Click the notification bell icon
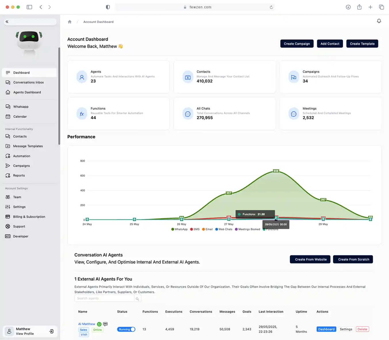 (379, 21)
